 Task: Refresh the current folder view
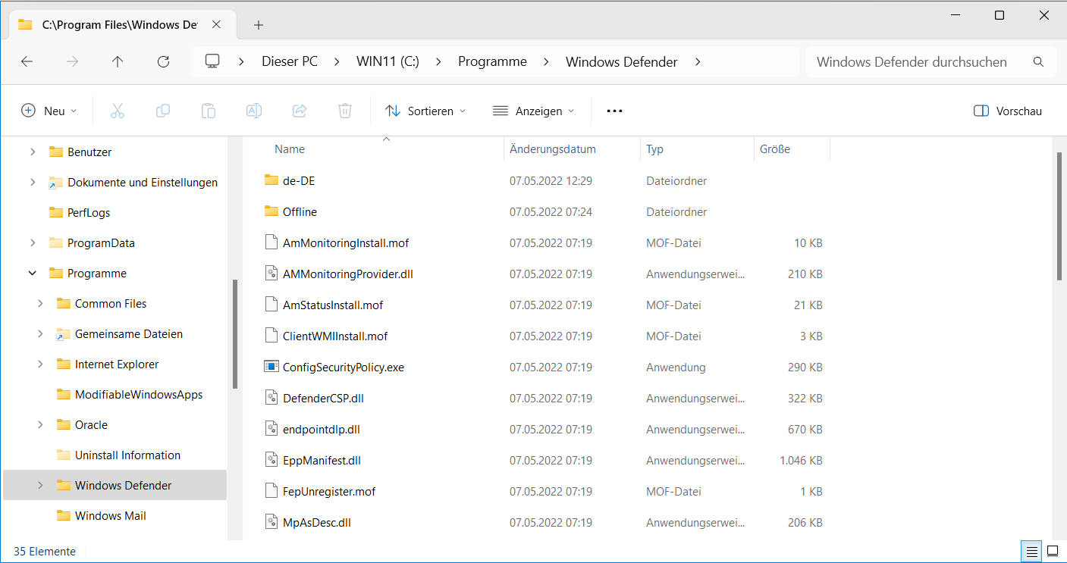tap(163, 62)
